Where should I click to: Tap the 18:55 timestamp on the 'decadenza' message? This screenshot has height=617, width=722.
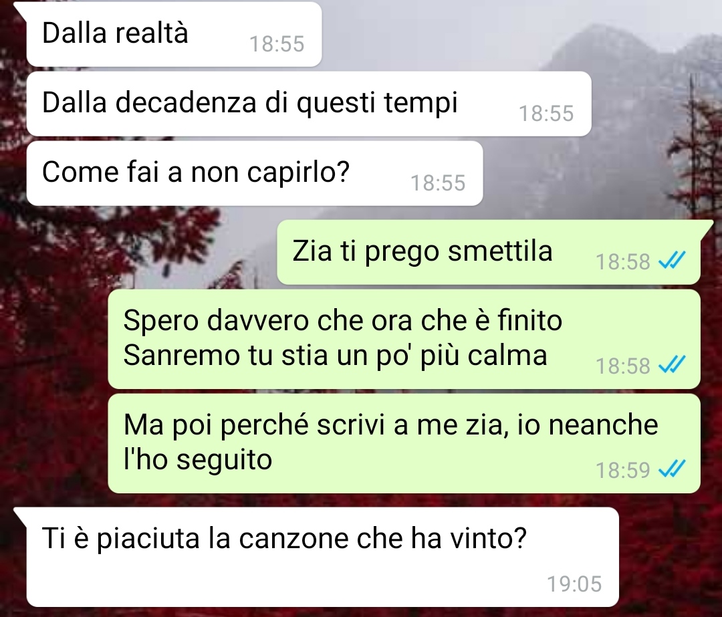pos(546,113)
